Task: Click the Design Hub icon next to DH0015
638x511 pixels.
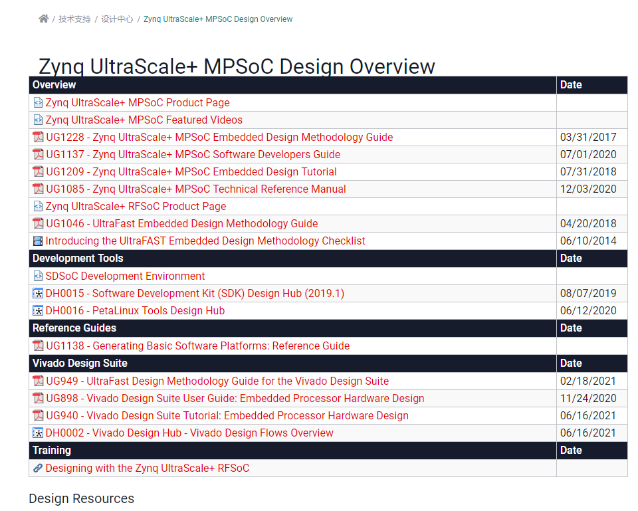Action: (38, 292)
